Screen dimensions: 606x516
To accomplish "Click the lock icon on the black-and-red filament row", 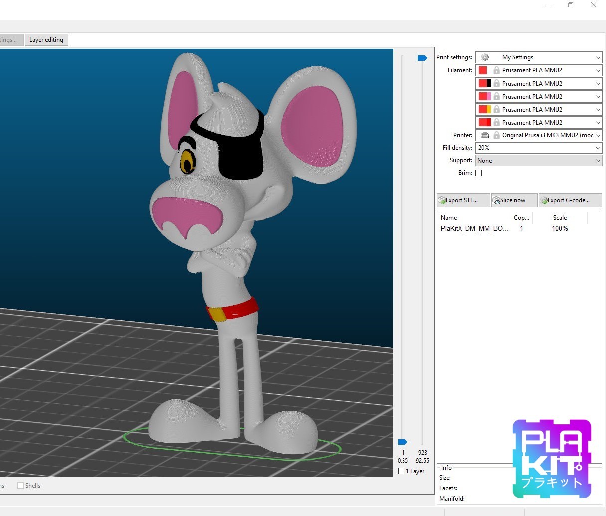I will [497, 83].
